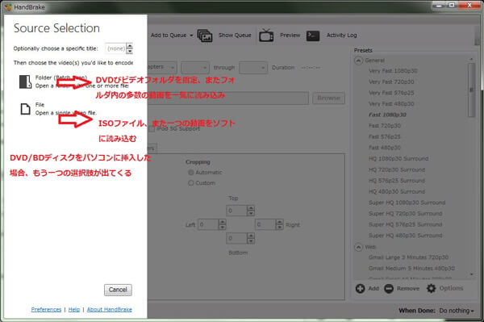The image size is (484, 322).
Task: Select the HQ 480p30 Surround preset
Action: (x=397, y=192)
